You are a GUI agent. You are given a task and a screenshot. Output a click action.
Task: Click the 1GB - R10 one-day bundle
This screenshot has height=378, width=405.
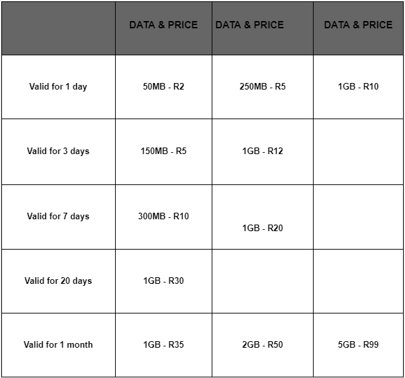pyautogui.click(x=358, y=86)
